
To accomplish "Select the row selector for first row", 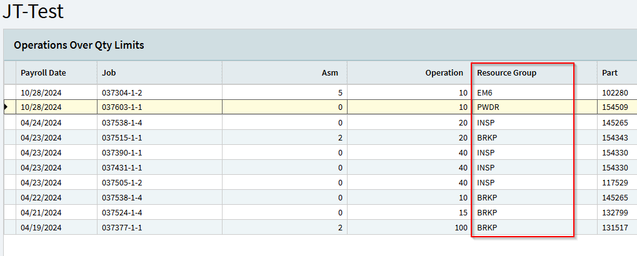I will [10, 92].
